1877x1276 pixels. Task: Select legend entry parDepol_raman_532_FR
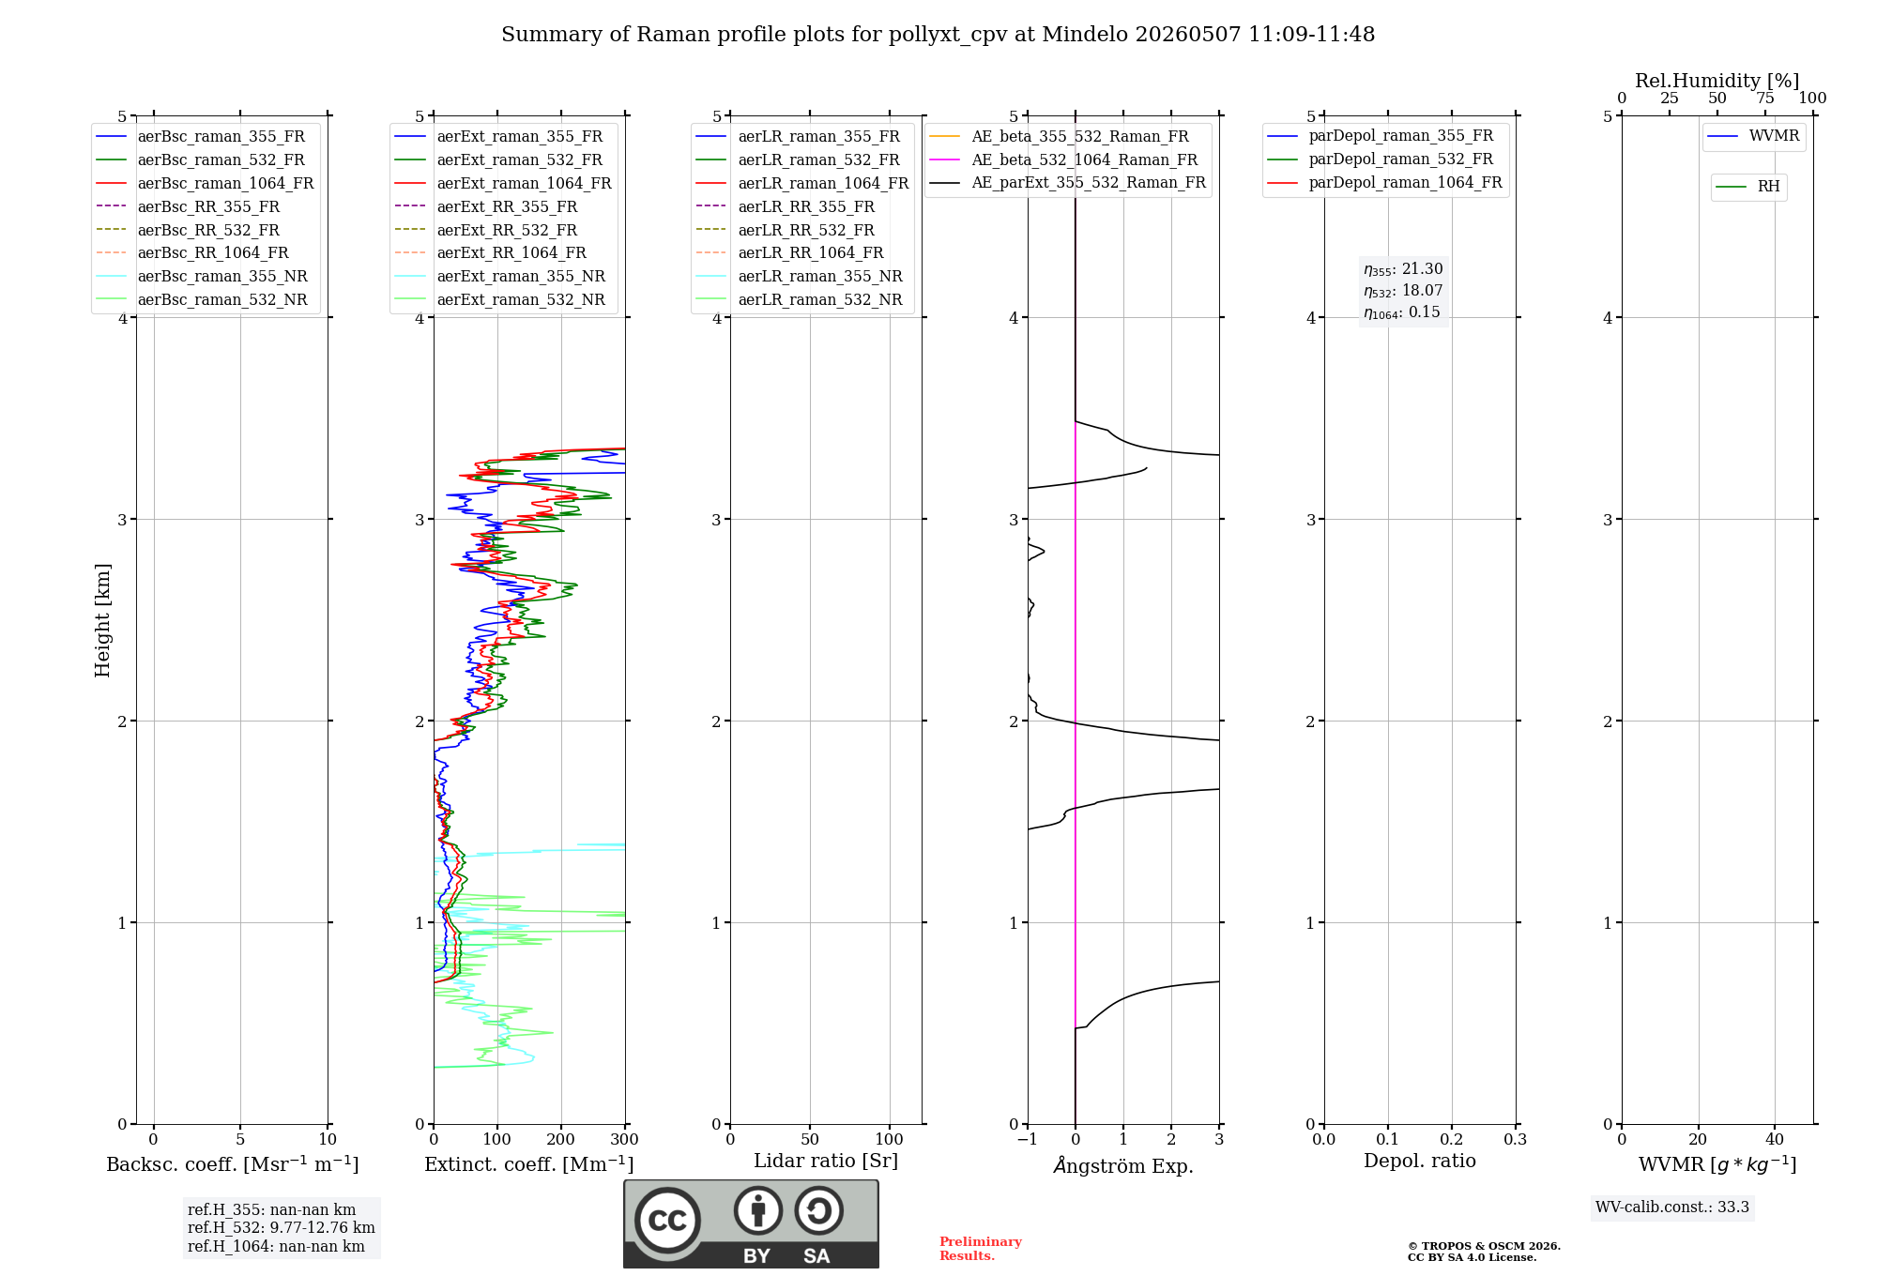tap(1381, 159)
